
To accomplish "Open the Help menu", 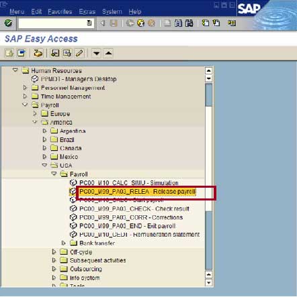I will 135,11.
